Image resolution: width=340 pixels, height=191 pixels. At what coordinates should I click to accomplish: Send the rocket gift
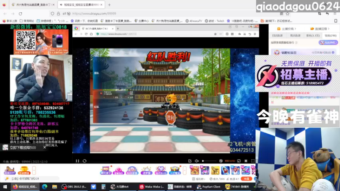(x=225, y=171)
